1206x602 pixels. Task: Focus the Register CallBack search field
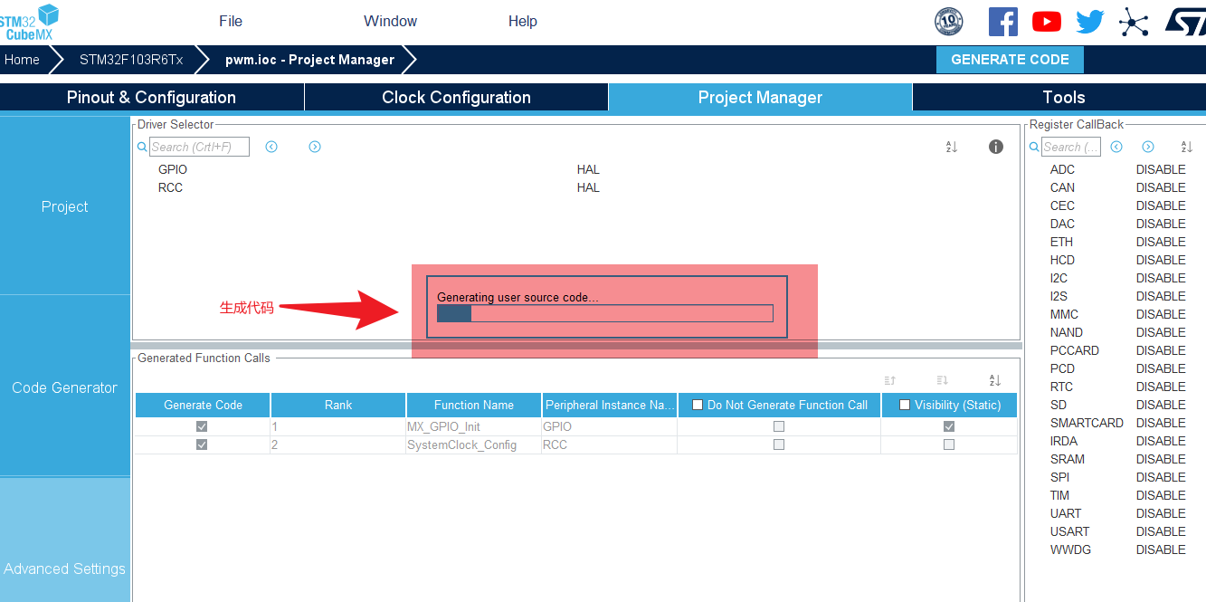[x=1071, y=147]
